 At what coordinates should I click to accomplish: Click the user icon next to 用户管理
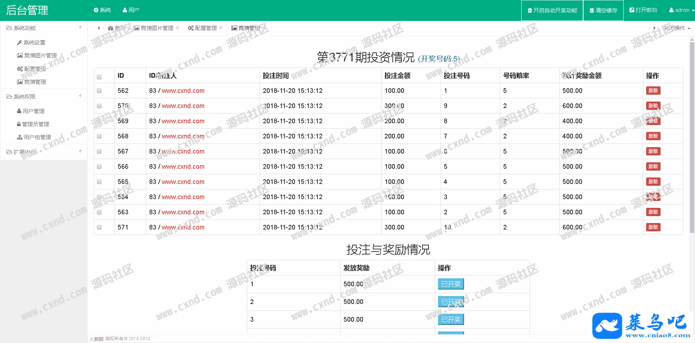[x=19, y=111]
